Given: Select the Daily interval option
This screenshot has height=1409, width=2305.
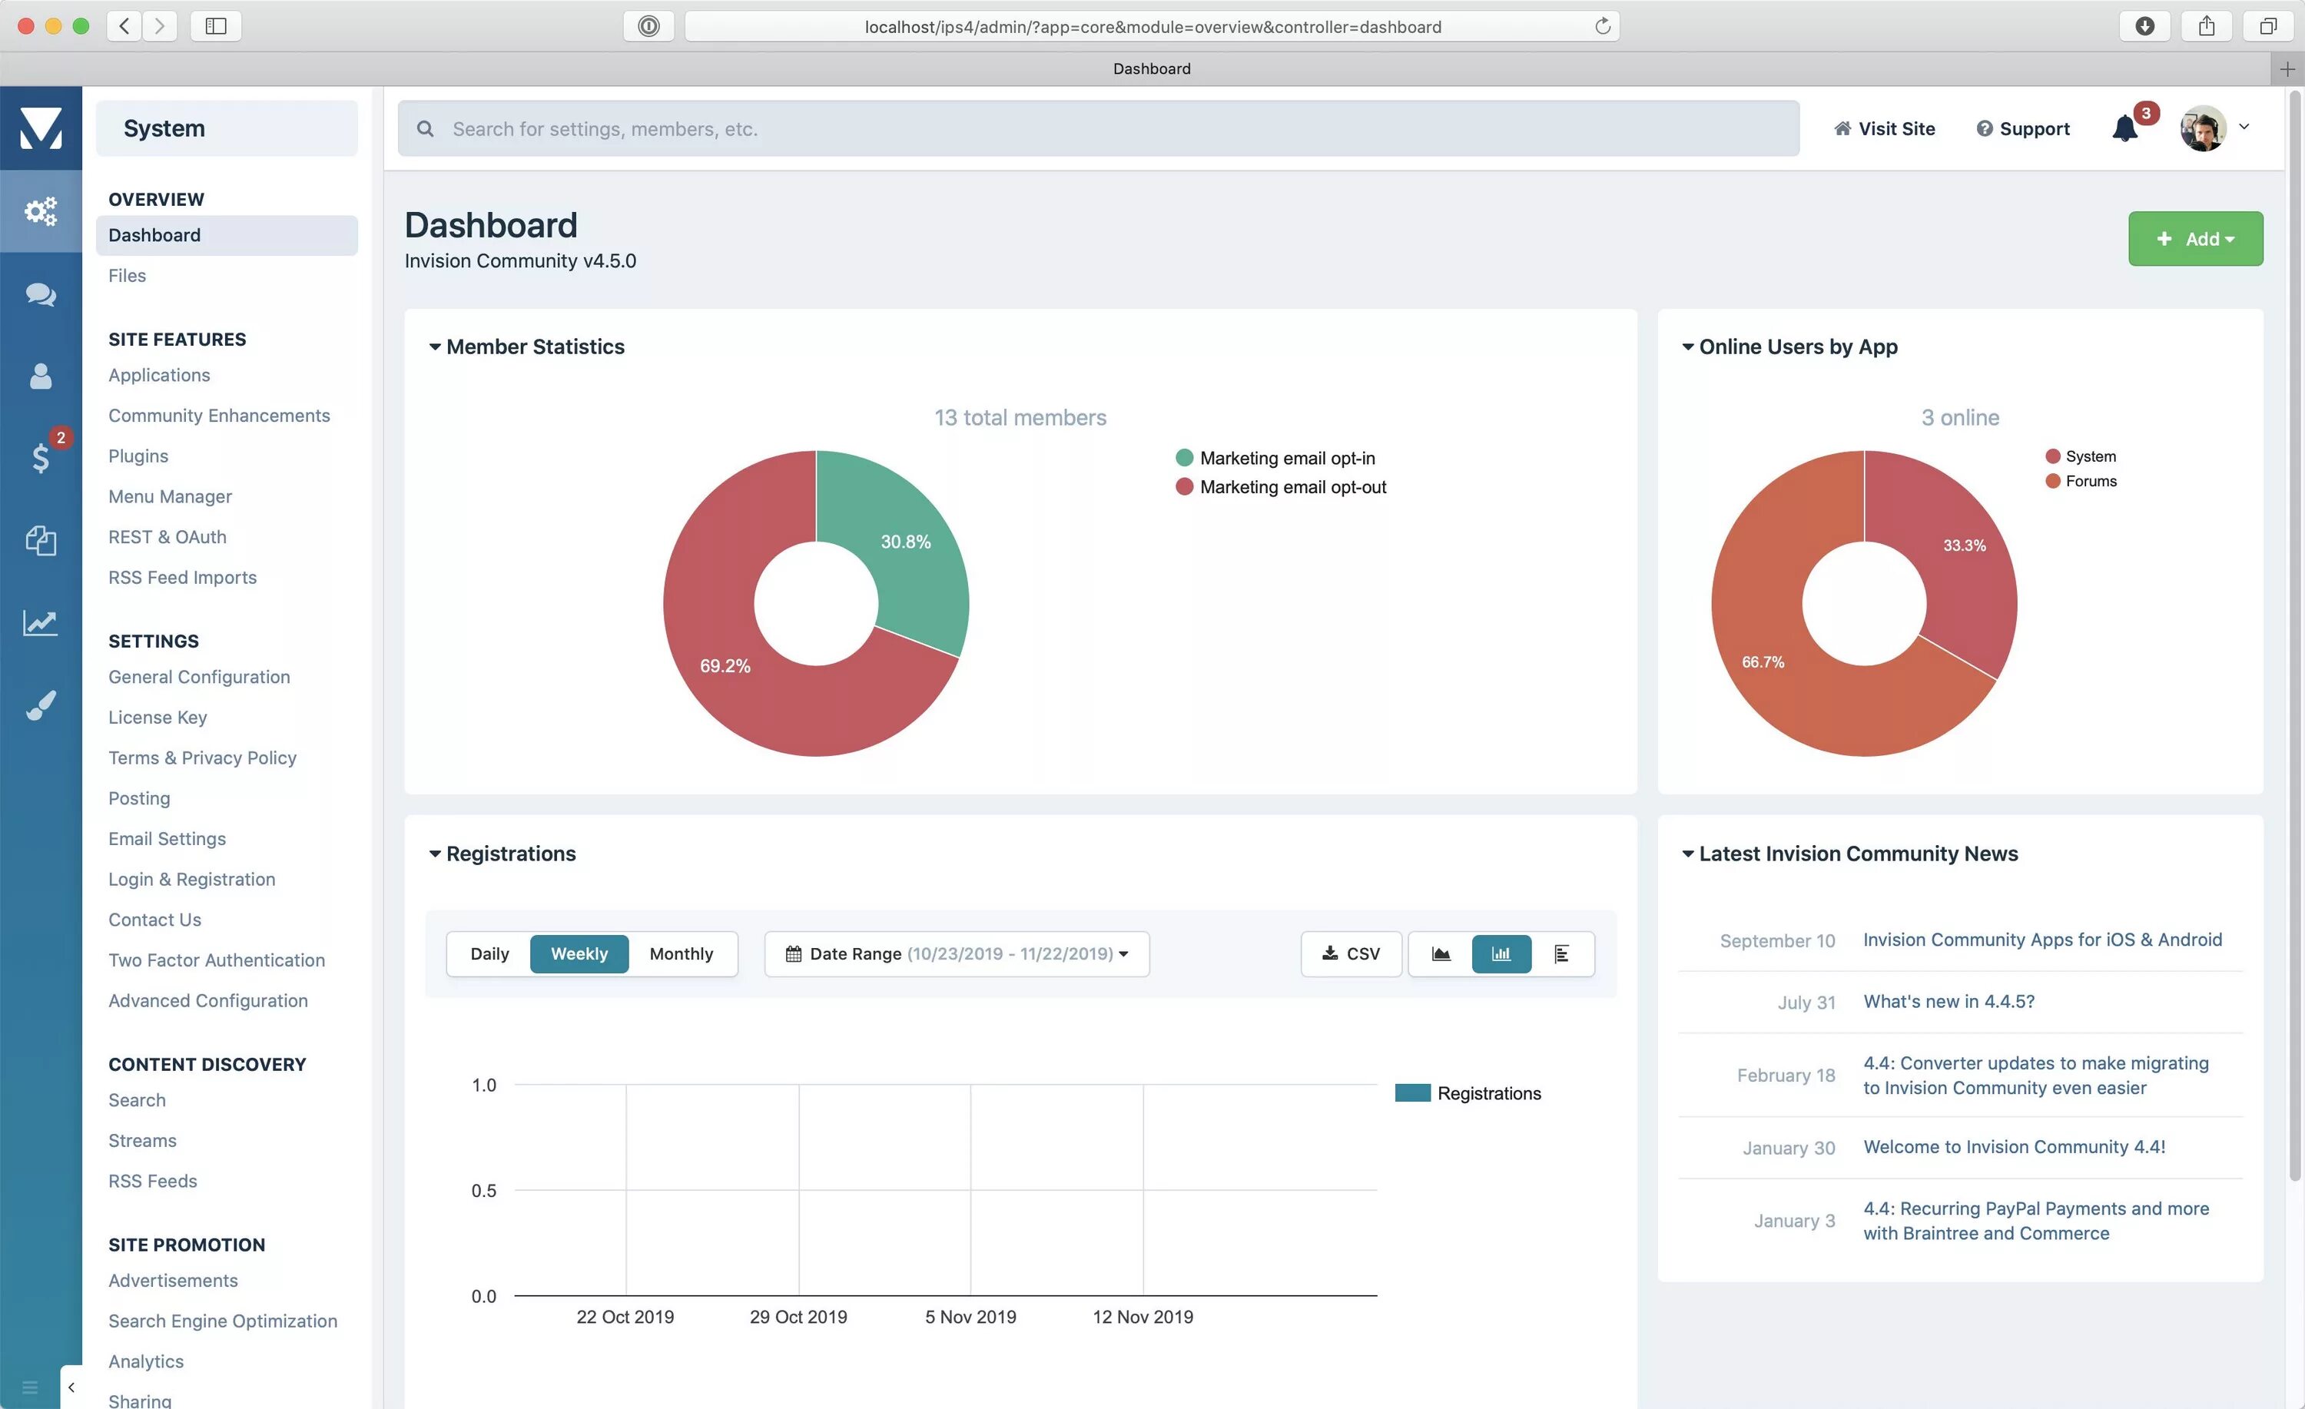Looking at the screenshot, I should click(x=489, y=953).
